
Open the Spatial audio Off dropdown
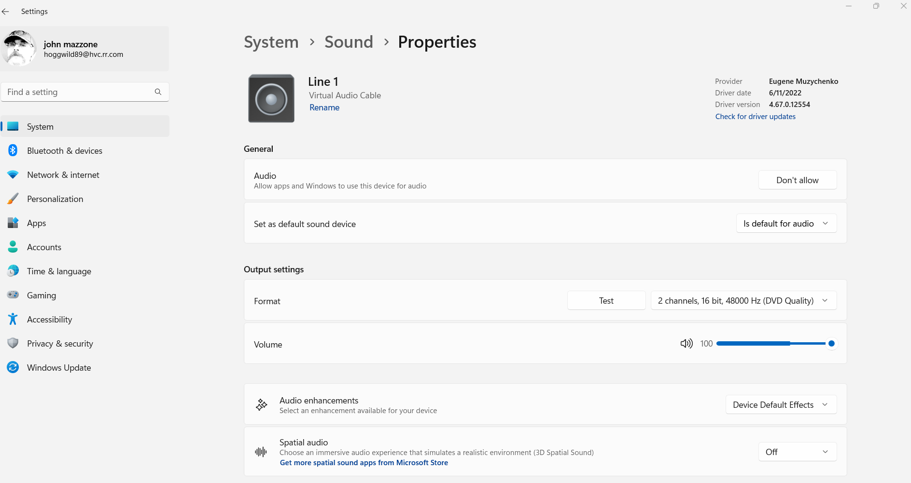797,452
